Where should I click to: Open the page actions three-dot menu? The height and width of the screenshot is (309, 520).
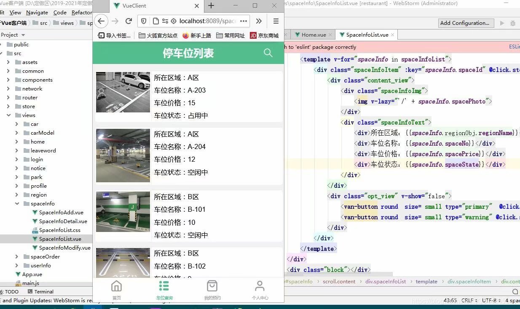tap(244, 21)
